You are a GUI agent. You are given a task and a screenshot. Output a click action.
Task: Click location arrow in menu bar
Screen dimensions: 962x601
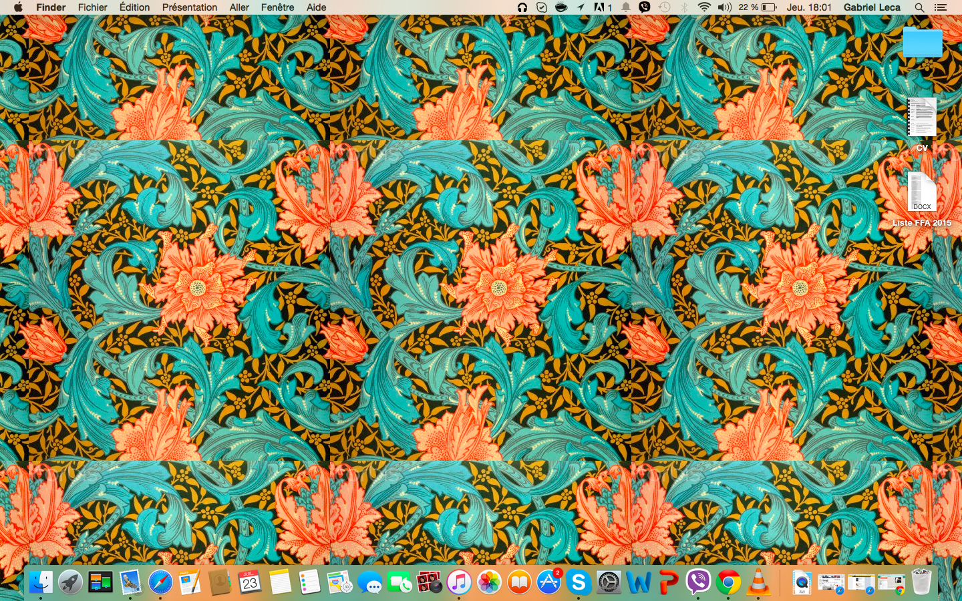581,7
